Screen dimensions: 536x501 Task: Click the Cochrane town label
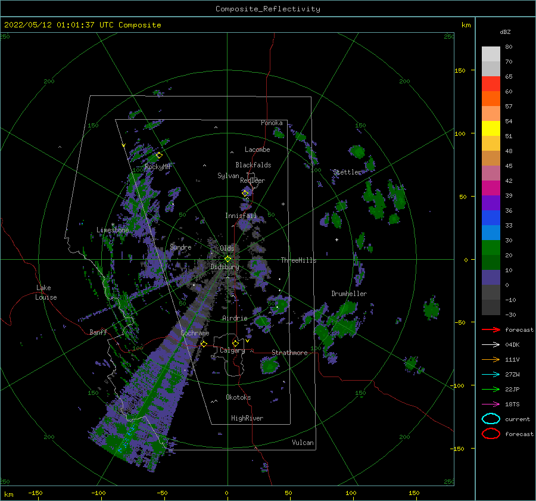[195, 333]
